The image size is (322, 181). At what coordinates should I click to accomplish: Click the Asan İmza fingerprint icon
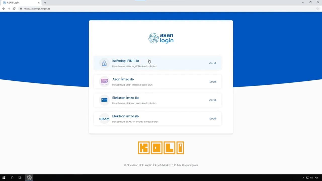(x=104, y=82)
